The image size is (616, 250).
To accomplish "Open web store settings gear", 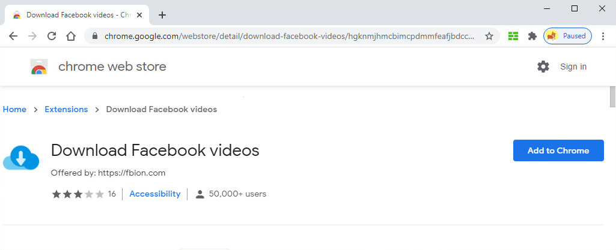I will [x=543, y=67].
